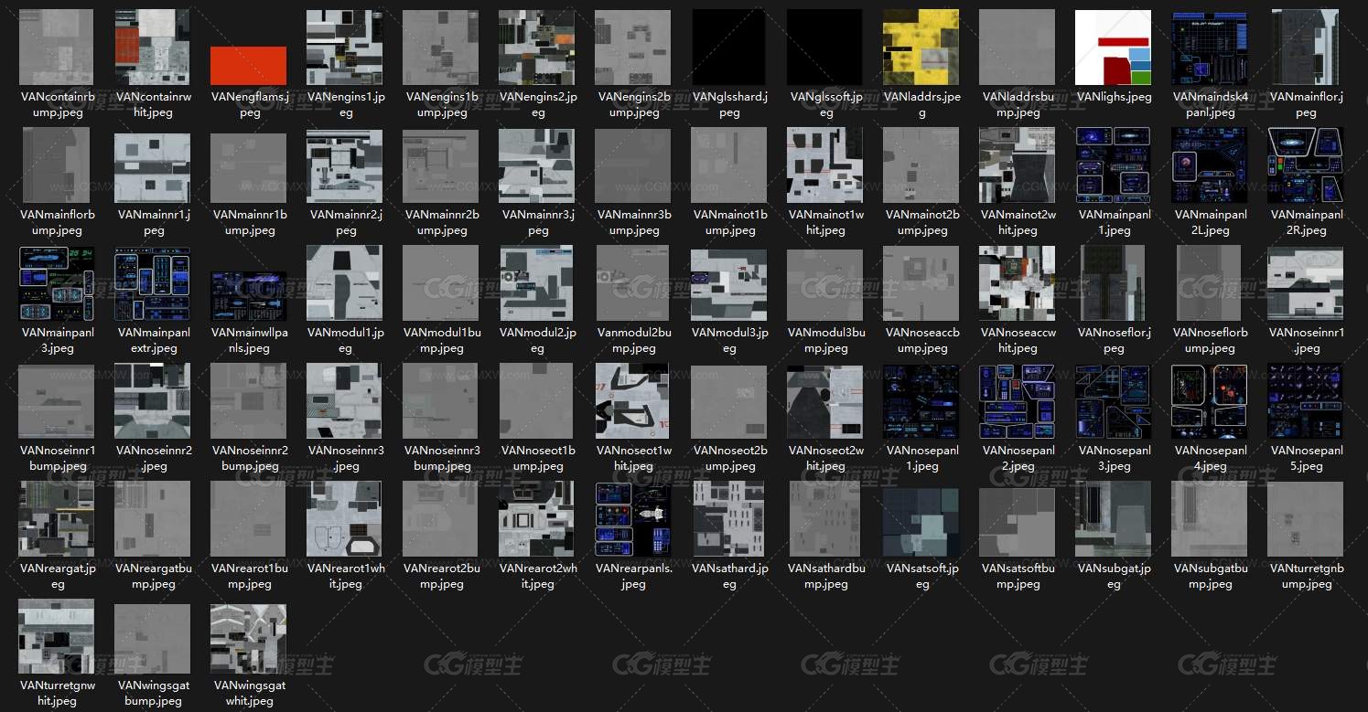Open the white VANlighs.jpeg thumbnail
Viewport: 1368px width, 712px height.
pyautogui.click(x=1114, y=48)
